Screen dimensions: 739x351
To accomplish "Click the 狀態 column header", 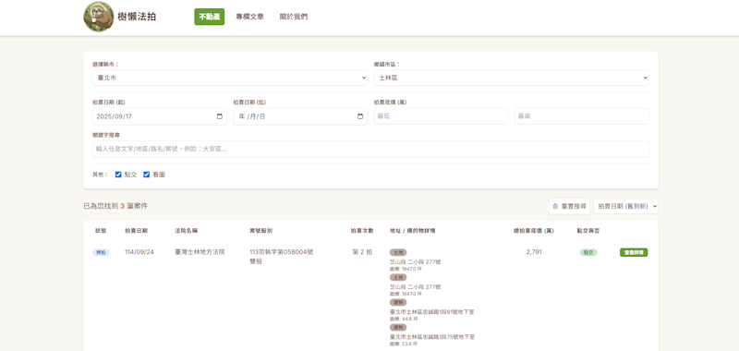I will point(101,231).
